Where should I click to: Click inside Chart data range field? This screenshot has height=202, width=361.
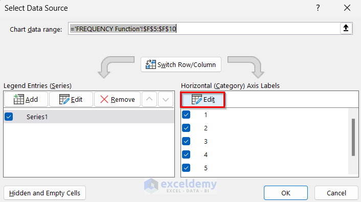(204, 29)
